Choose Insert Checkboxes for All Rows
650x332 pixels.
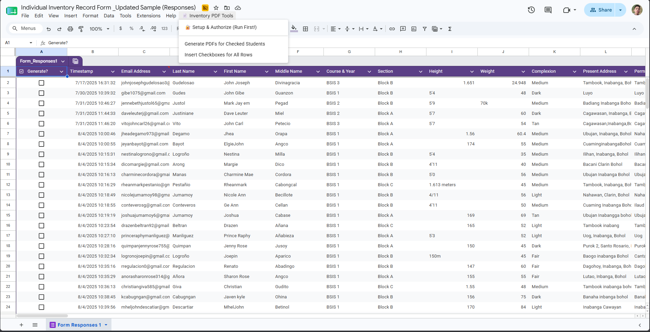(x=233, y=55)
